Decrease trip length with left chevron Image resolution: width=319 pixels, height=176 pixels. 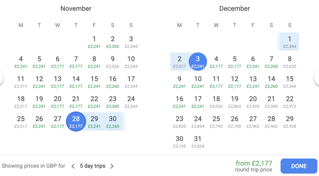click(73, 166)
